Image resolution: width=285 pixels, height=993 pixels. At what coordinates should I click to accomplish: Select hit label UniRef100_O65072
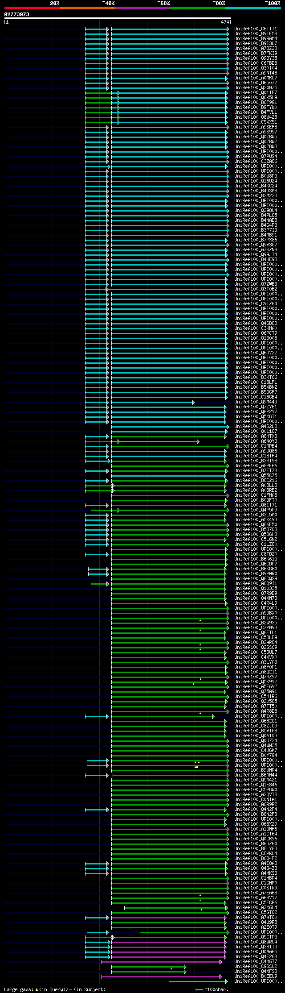pos(256,83)
